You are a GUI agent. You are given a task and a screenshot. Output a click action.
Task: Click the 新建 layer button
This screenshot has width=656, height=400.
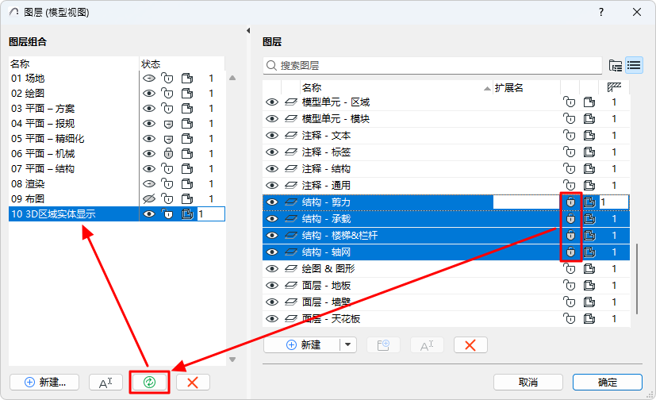point(302,345)
